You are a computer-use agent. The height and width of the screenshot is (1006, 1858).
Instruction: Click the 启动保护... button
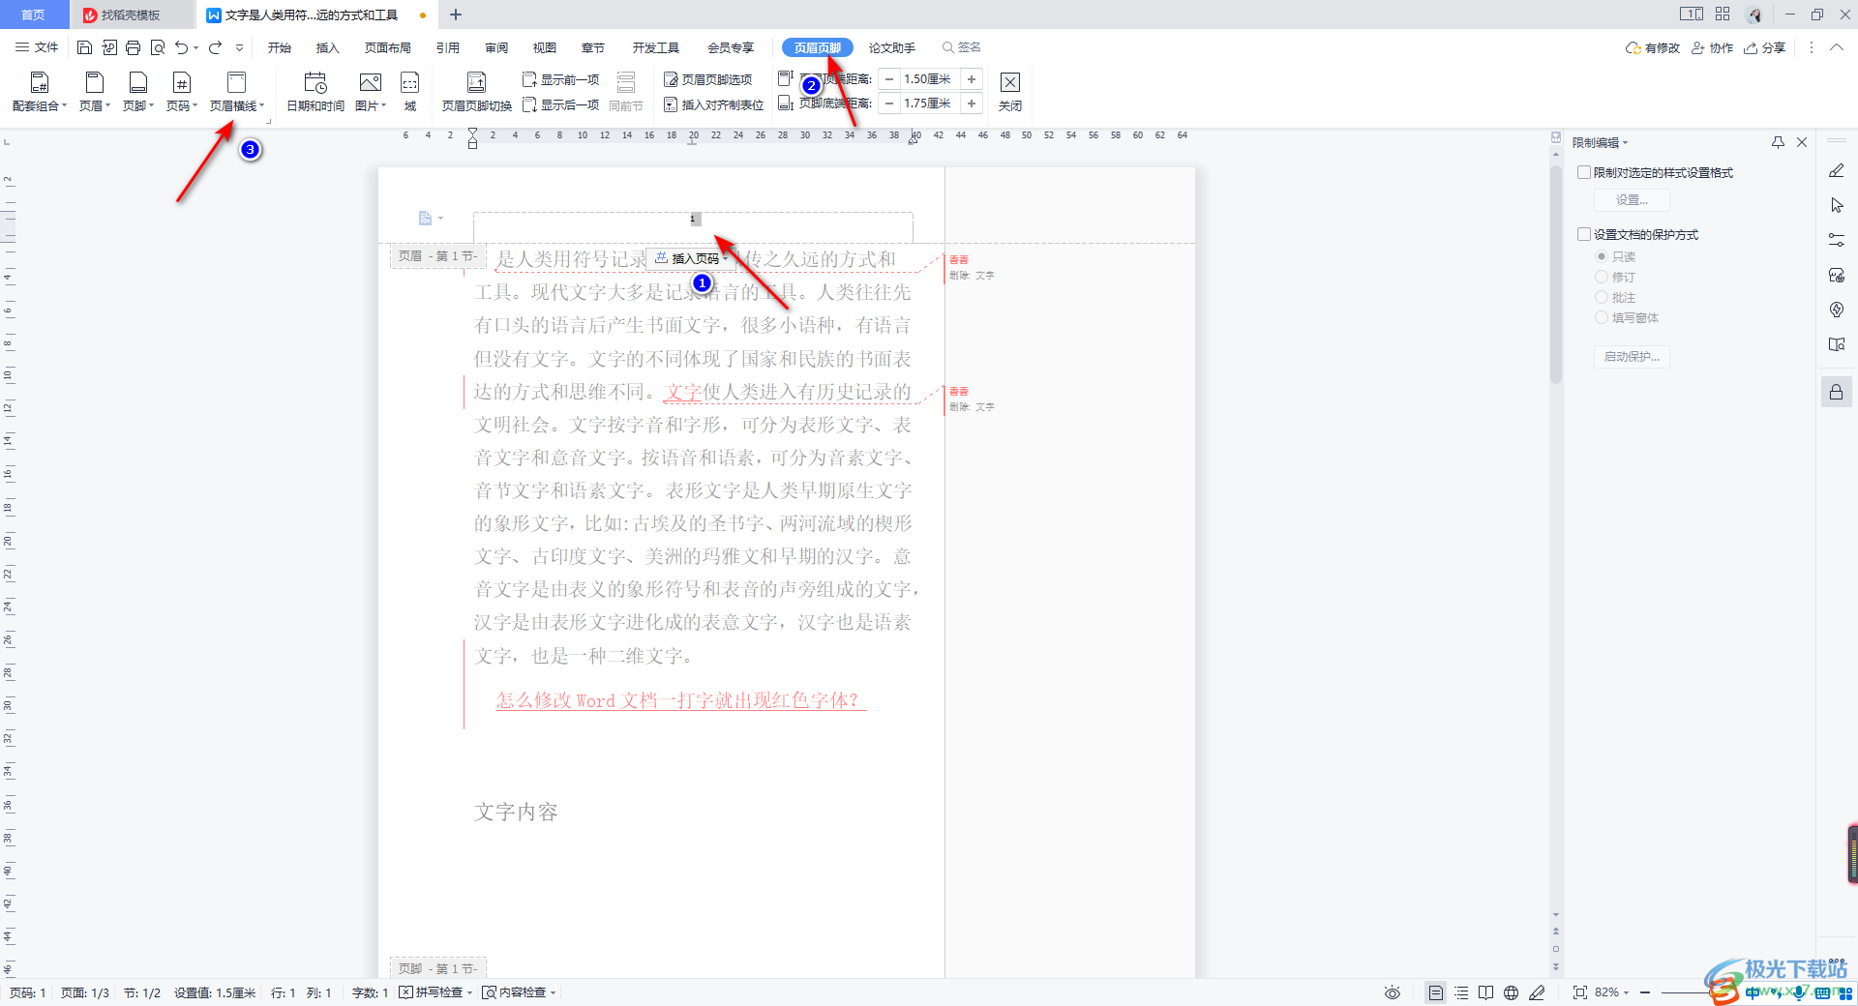[x=1632, y=357]
